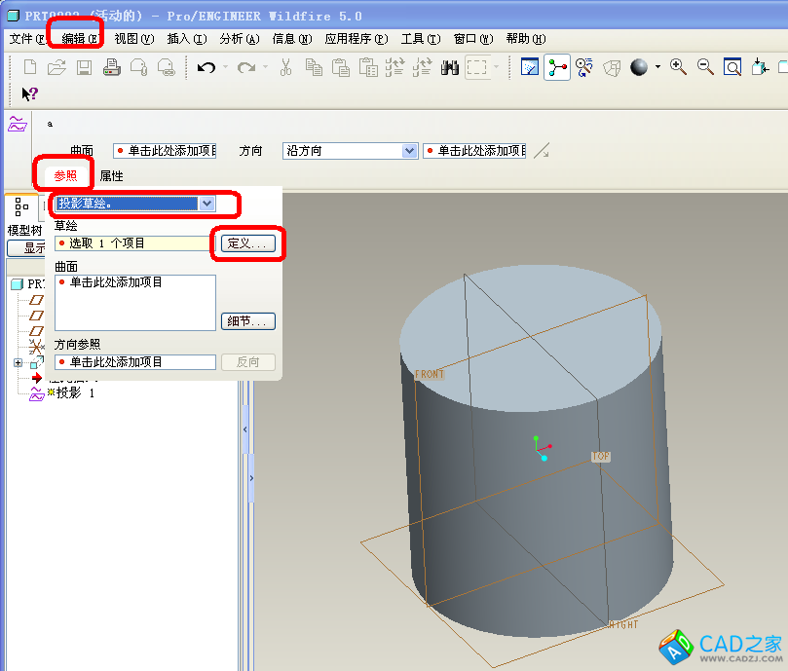Click the Zoom Out magnifier icon
Screen dimensions: 788x671
coord(705,67)
